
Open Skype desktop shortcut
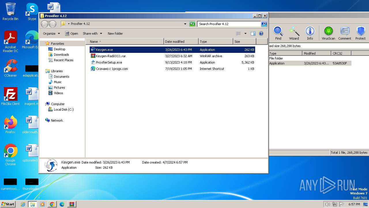32,12
